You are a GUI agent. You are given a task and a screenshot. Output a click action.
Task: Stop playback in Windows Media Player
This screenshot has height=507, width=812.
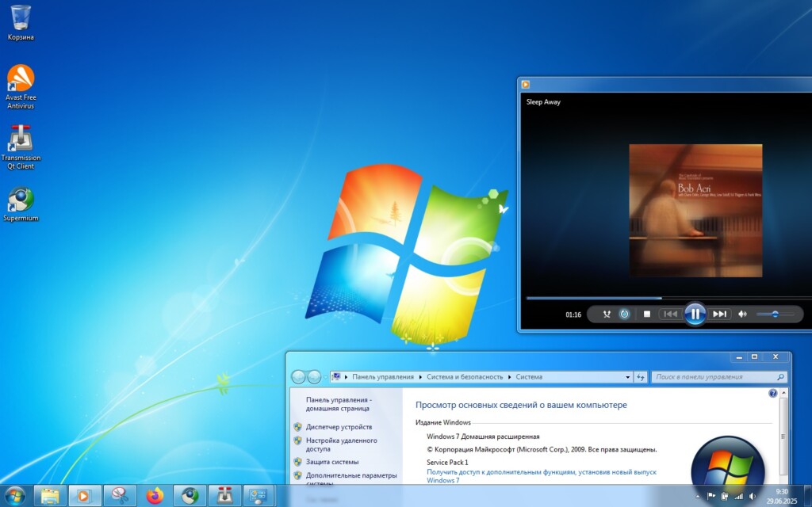[x=646, y=314]
